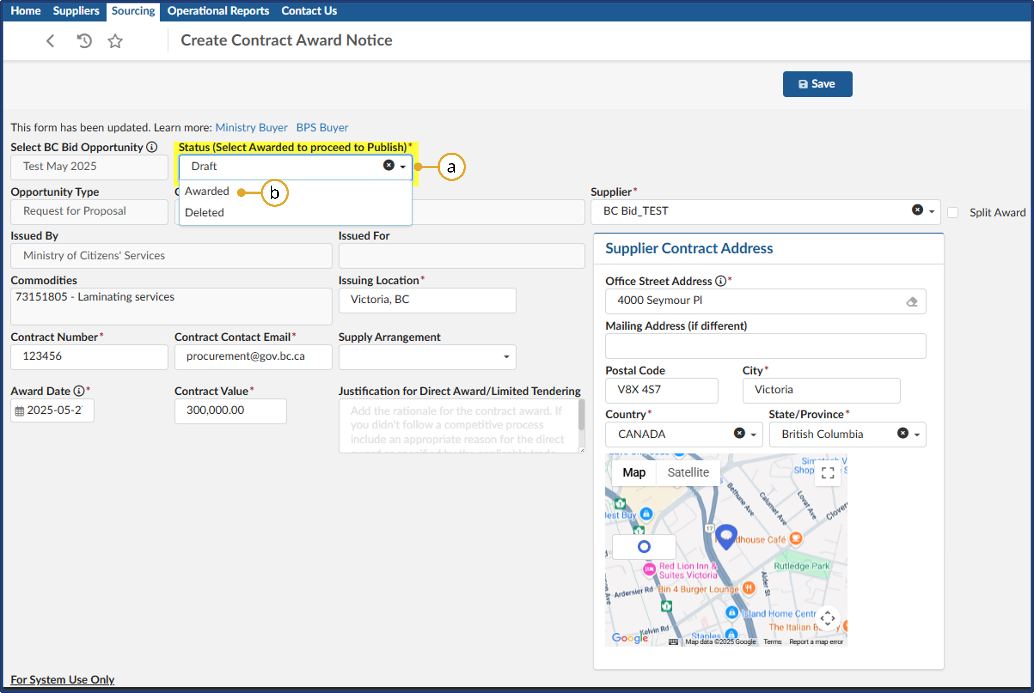Open the Contact Us tab
This screenshot has width=1034, height=693.
coord(309,11)
